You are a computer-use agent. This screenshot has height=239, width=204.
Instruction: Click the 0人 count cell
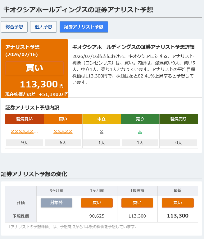(179, 143)
